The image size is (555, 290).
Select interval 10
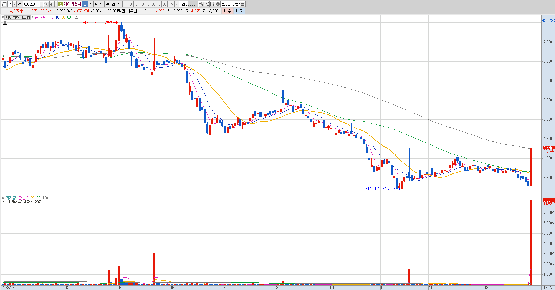pyautogui.click(x=142, y=4)
